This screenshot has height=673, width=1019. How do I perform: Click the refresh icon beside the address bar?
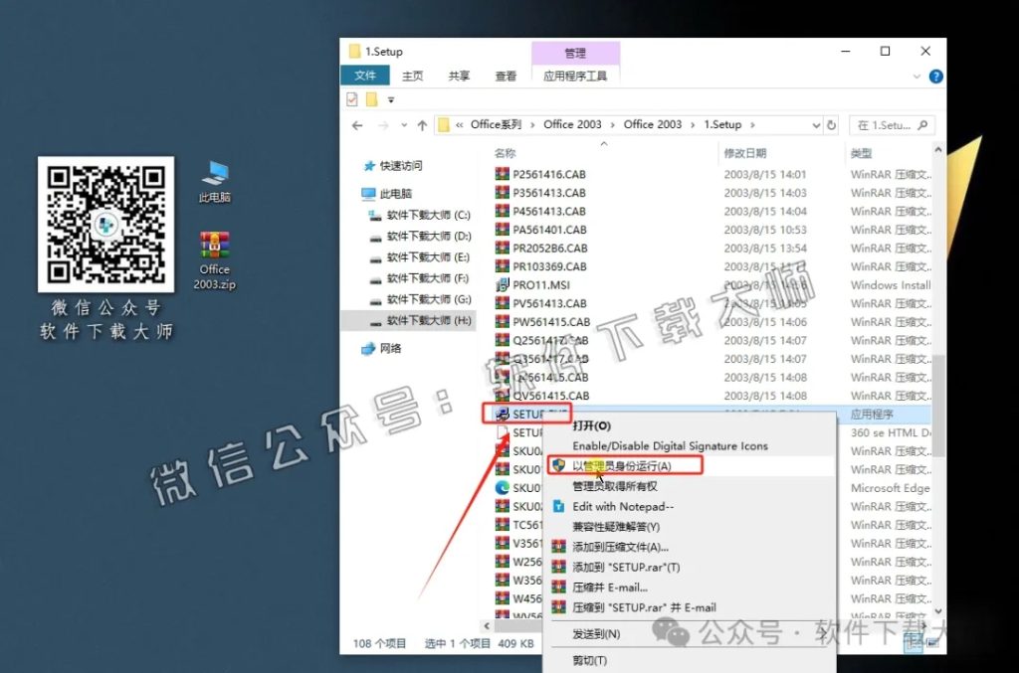(x=832, y=124)
